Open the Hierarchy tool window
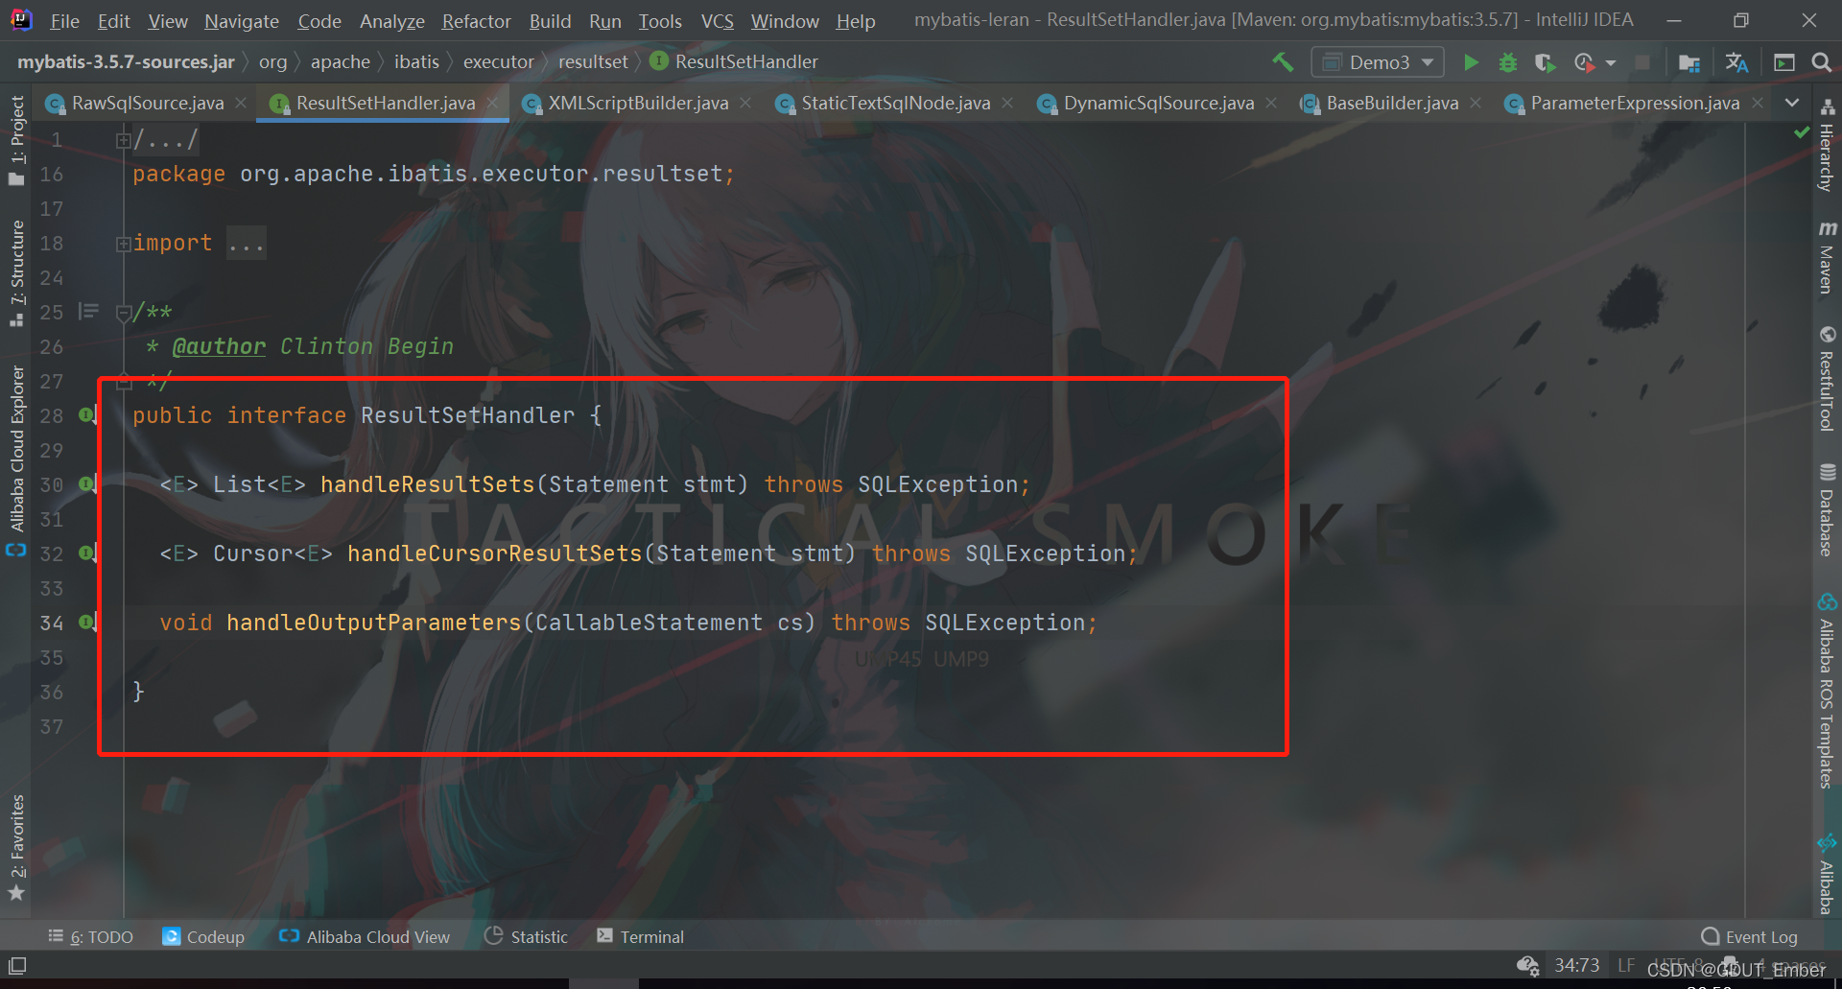Image resolution: width=1842 pixels, height=989 pixels. click(x=1827, y=146)
